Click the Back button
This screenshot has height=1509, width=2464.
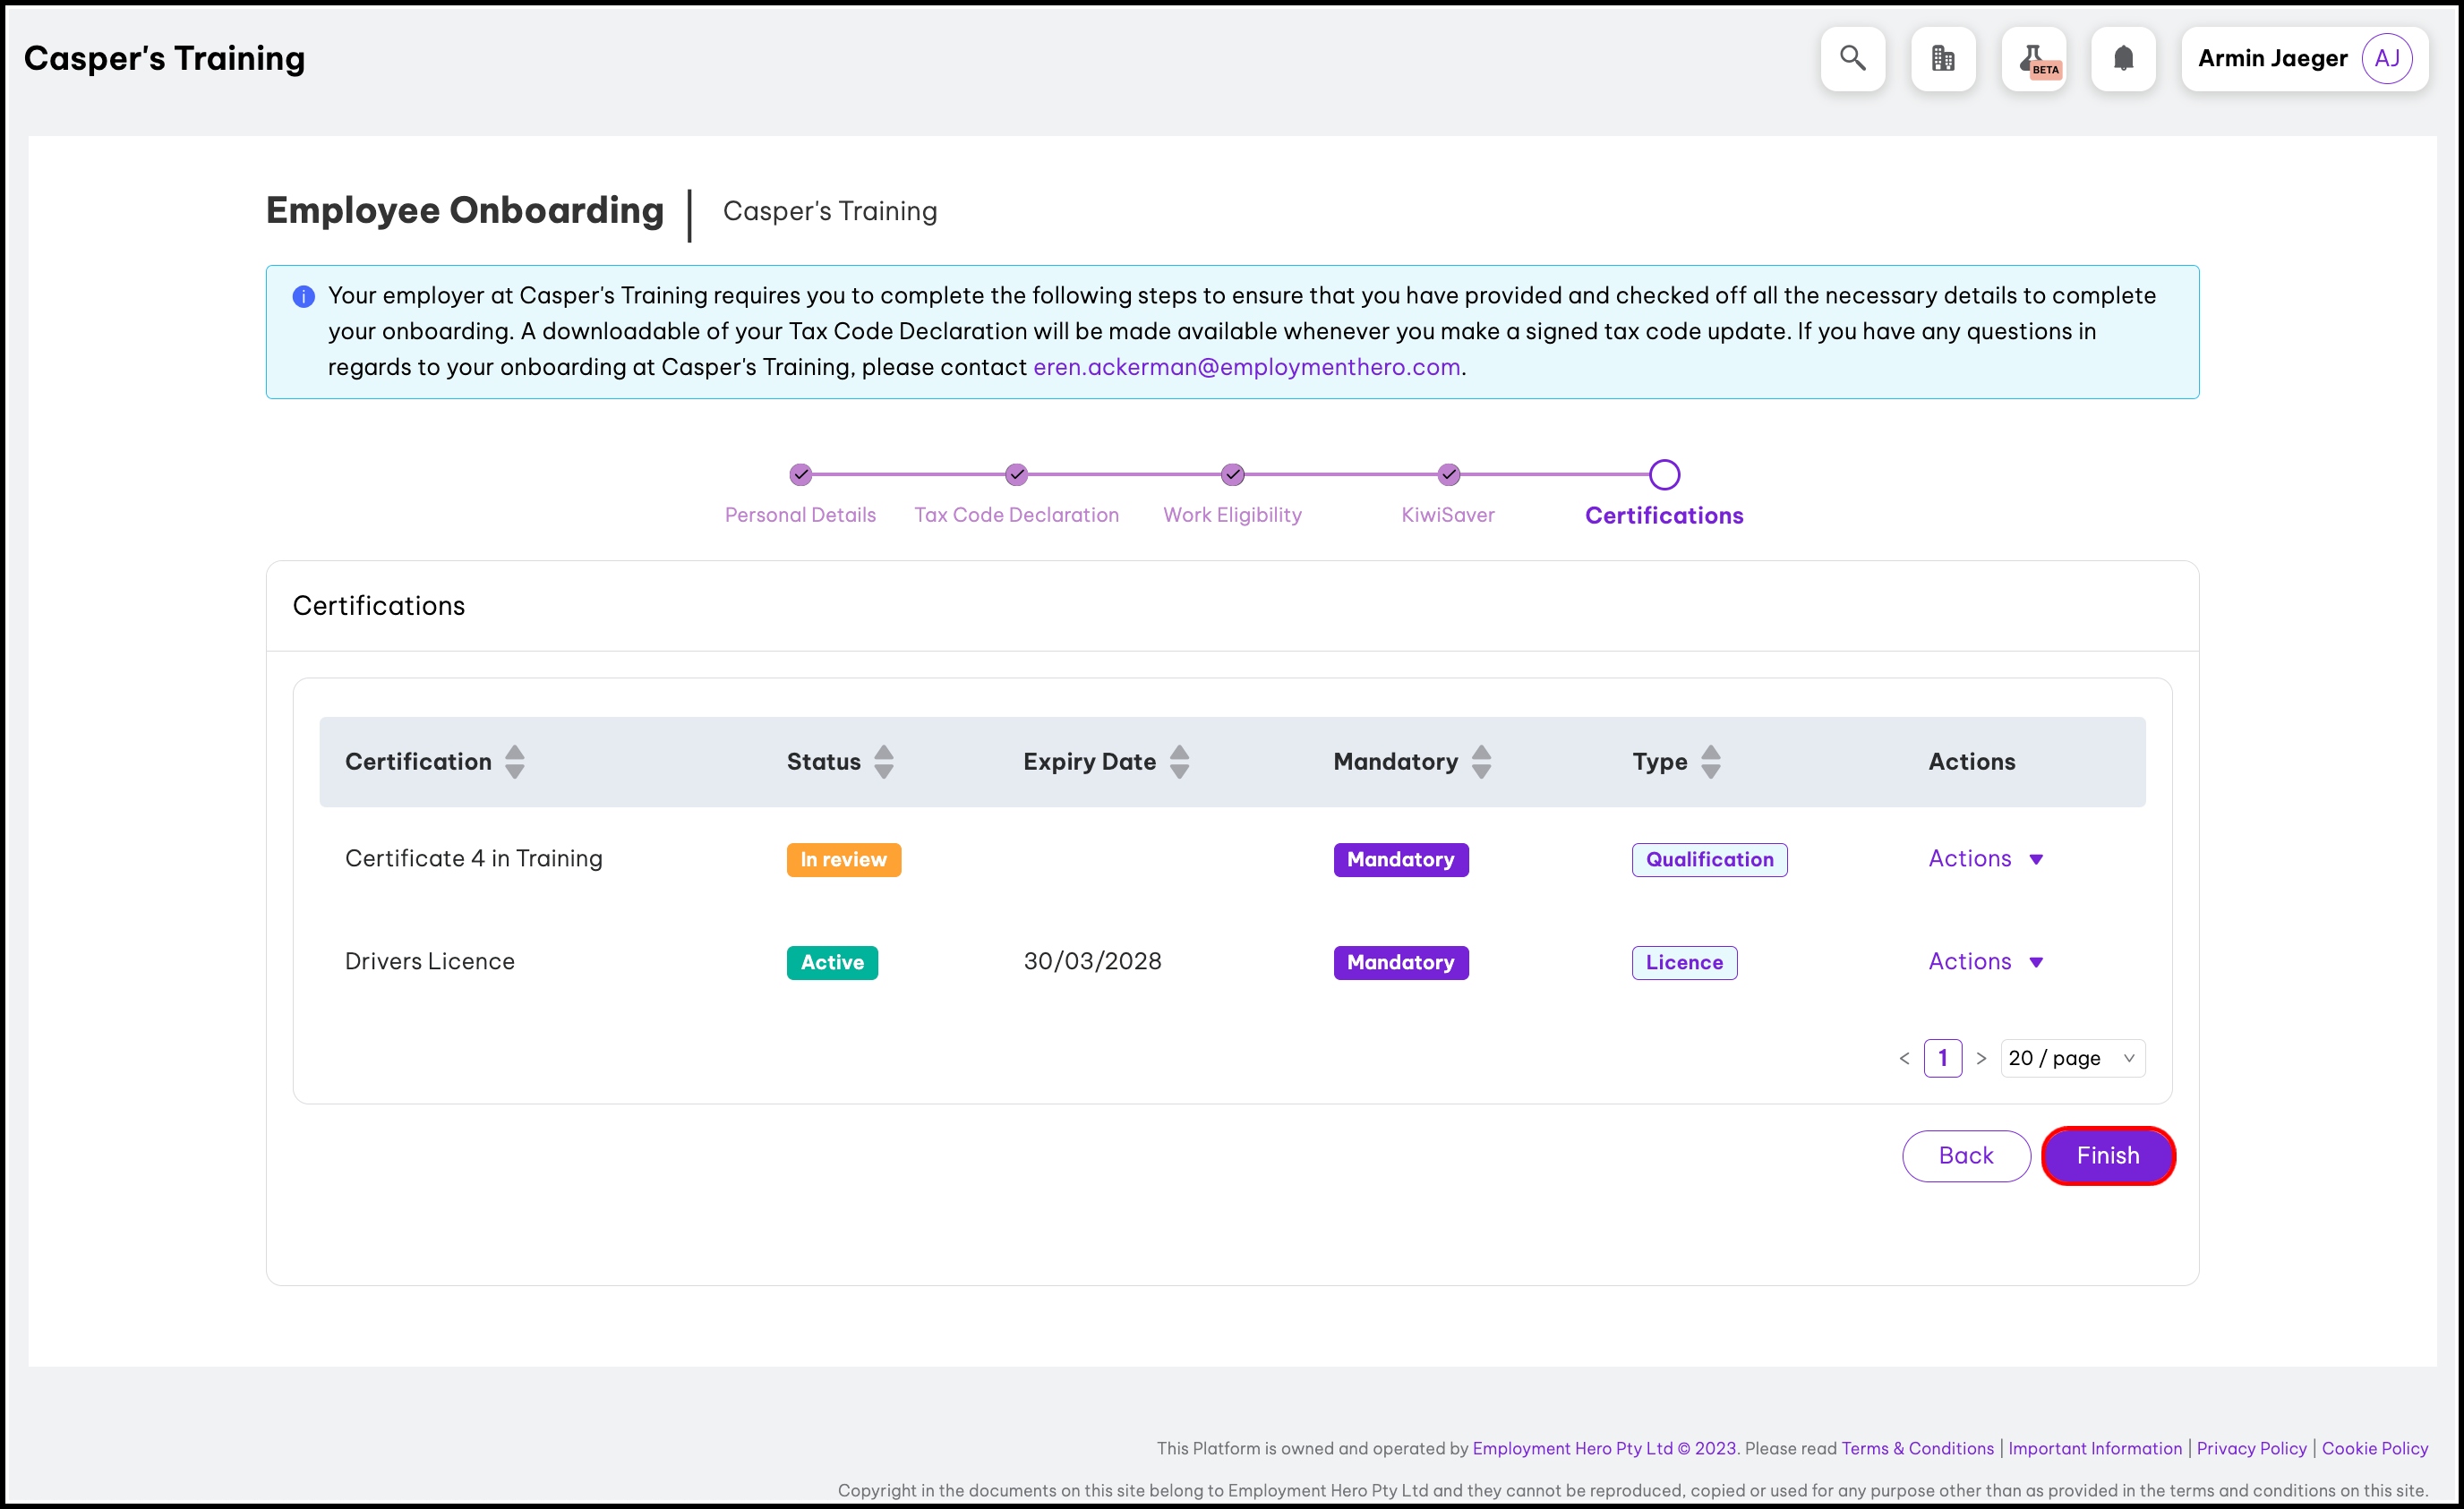tap(1965, 1155)
